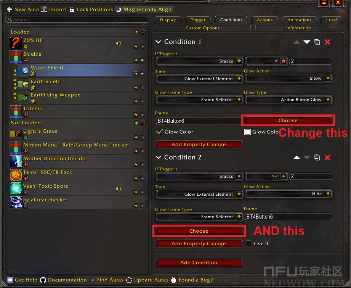Click the sound icon on 20% HP

click(118, 43)
